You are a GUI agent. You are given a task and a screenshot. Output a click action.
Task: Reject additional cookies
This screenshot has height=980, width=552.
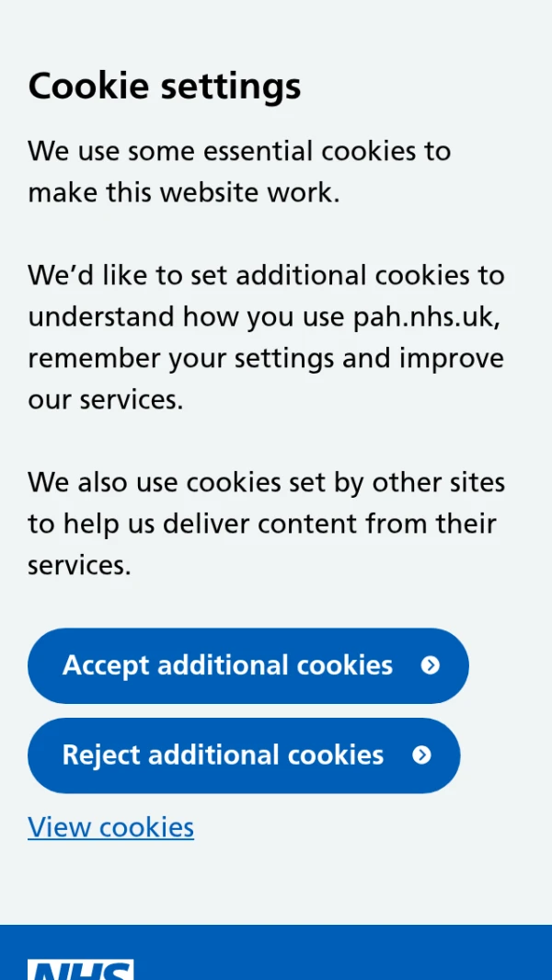[223, 755]
